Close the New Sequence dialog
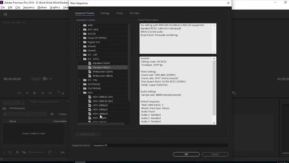289x163 pixels. pyautogui.click(x=228, y=3)
